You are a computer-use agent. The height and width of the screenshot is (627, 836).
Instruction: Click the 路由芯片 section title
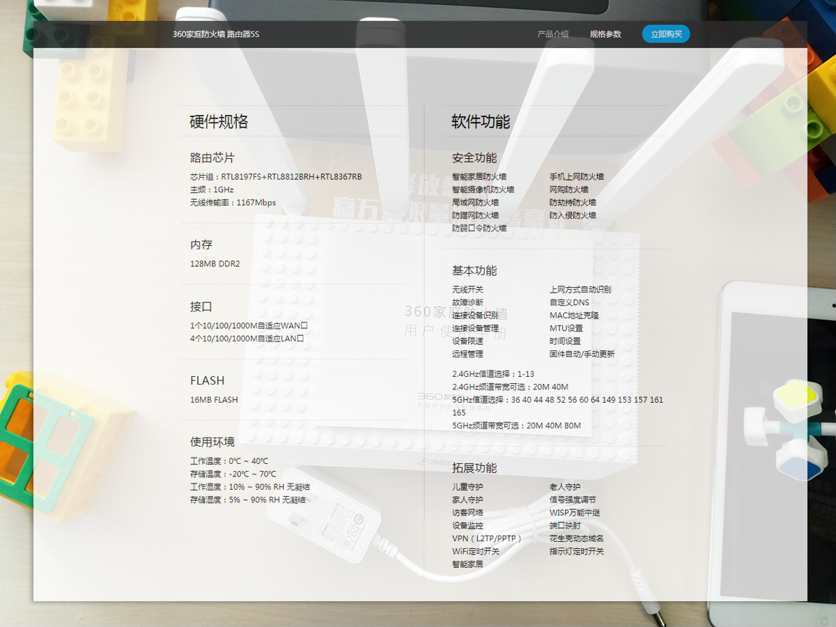[212, 158]
